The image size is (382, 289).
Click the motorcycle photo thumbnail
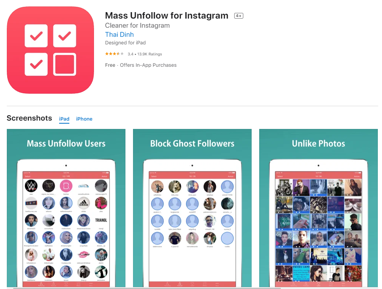pos(284,187)
